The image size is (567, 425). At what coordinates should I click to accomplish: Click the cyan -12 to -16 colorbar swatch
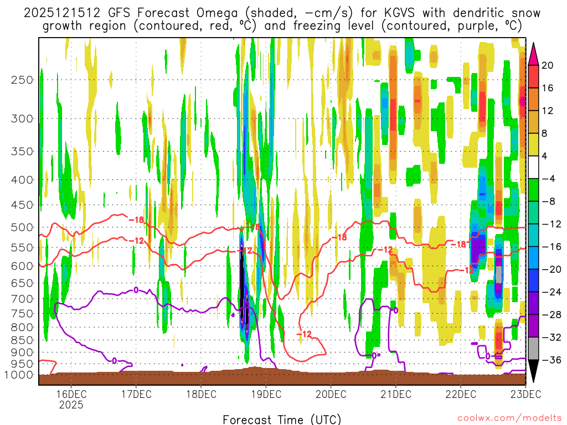tap(533, 235)
